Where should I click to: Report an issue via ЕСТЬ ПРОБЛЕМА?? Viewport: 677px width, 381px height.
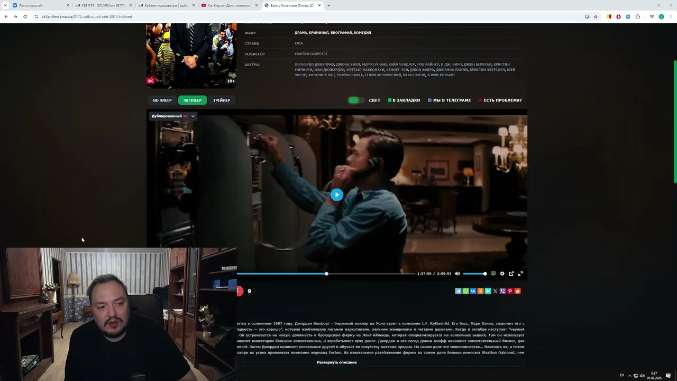500,100
